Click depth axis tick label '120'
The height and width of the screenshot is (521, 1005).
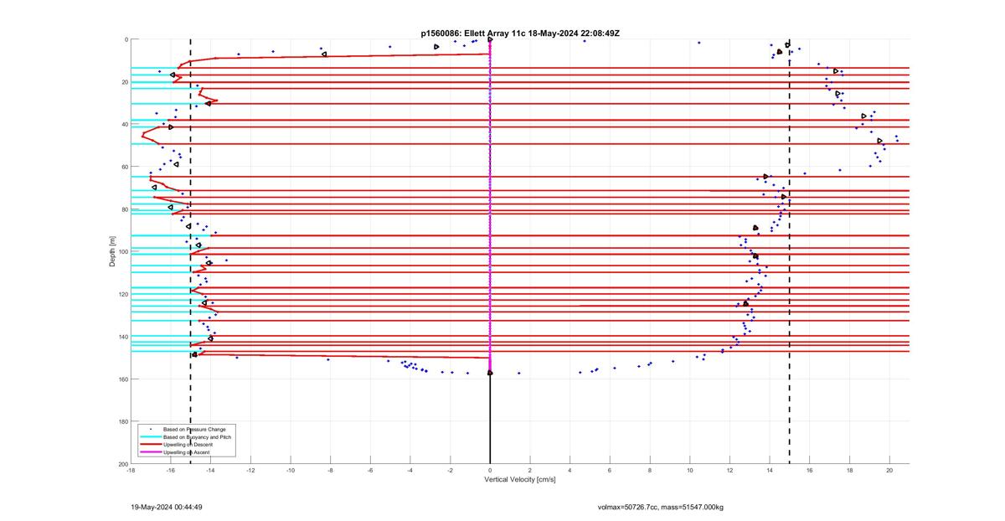[x=123, y=294]
